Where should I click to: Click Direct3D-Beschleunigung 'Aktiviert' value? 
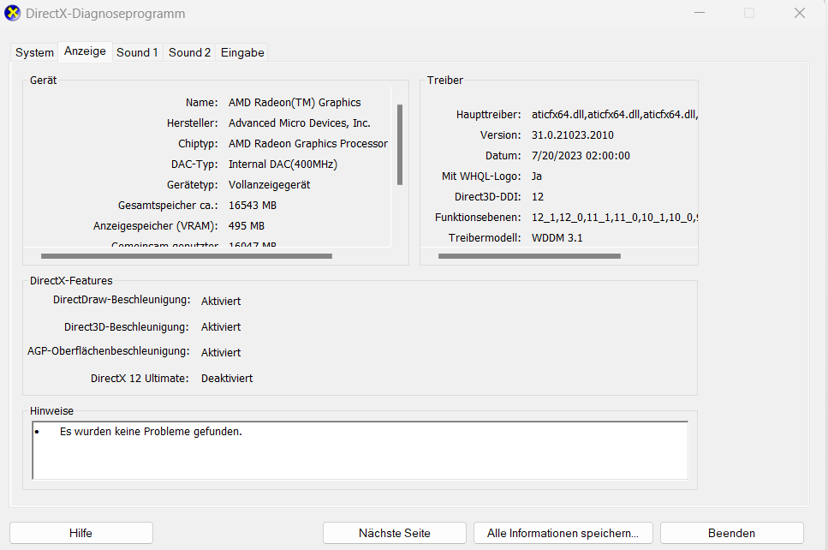pos(221,327)
